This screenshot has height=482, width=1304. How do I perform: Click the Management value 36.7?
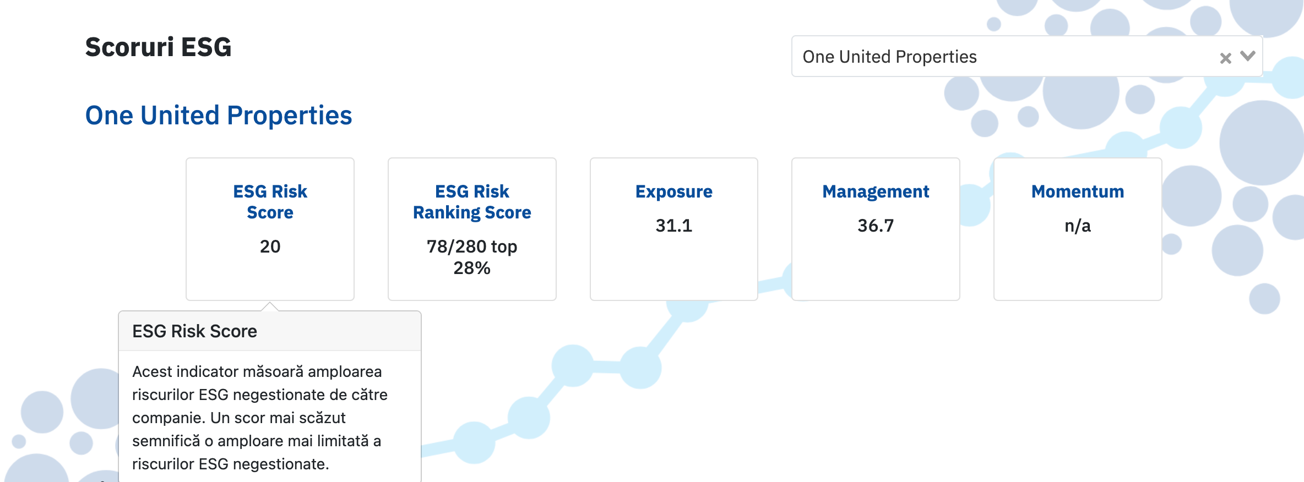pos(876,226)
